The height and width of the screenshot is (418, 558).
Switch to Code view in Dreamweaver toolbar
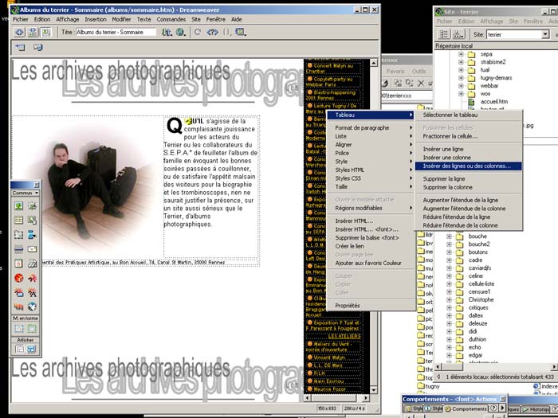point(19,33)
